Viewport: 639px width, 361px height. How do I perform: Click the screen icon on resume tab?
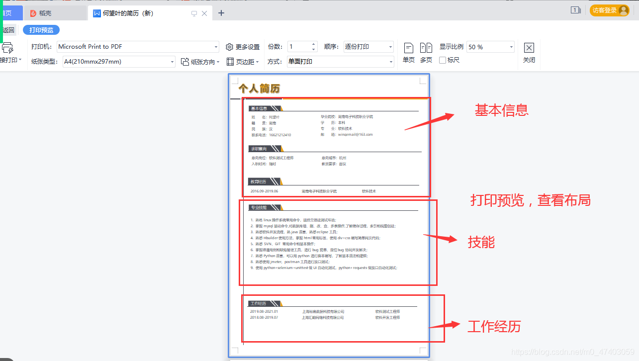point(194,13)
